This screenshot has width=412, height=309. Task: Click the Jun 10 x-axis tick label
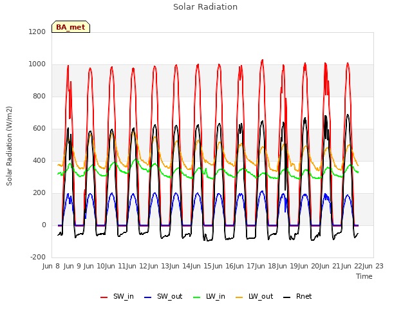pyautogui.click(x=93, y=266)
